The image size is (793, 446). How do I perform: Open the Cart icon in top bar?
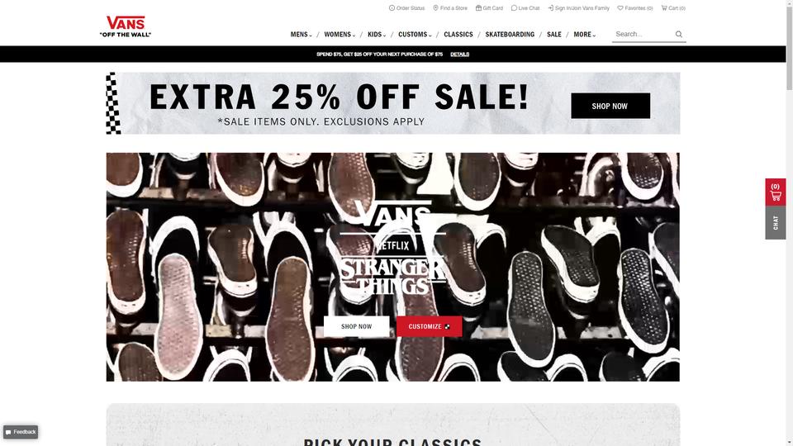[x=664, y=8]
